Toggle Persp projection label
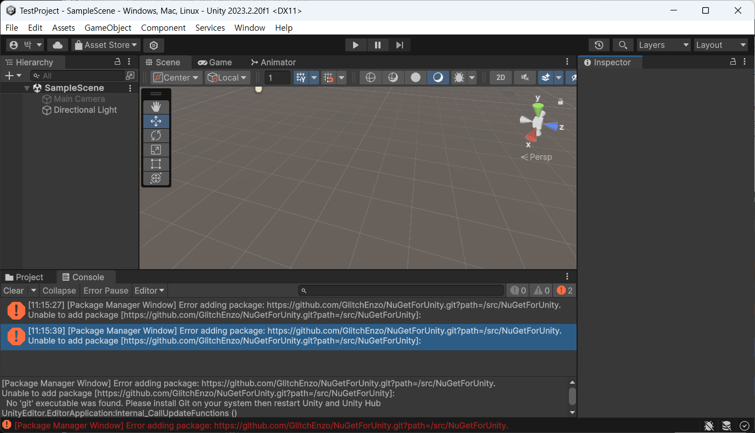The image size is (755, 433). coord(536,157)
